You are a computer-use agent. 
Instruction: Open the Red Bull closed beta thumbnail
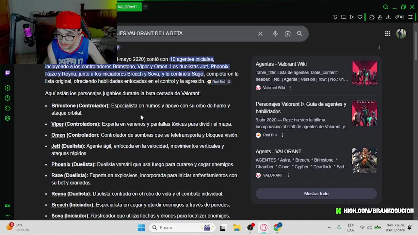(x=364, y=113)
